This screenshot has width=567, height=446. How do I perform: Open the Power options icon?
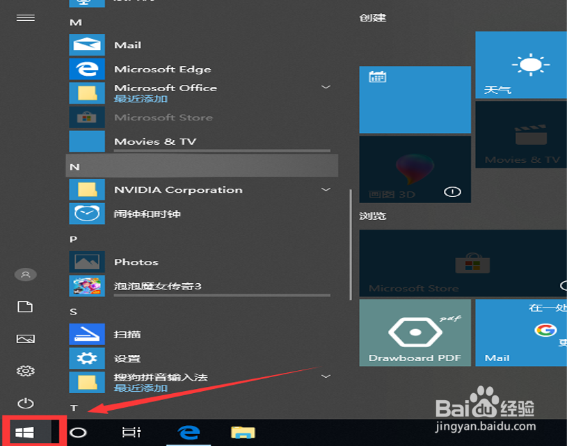26,403
